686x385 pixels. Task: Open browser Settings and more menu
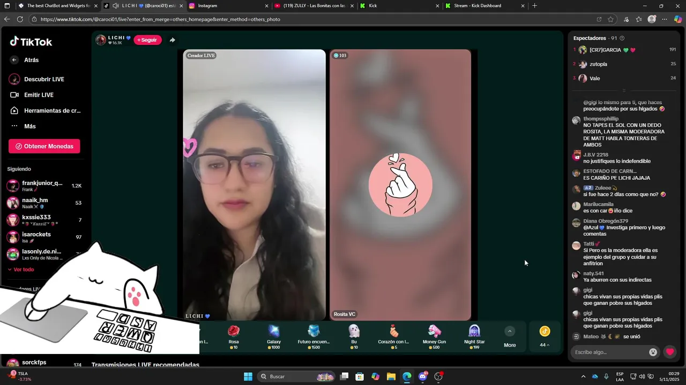[x=665, y=19]
